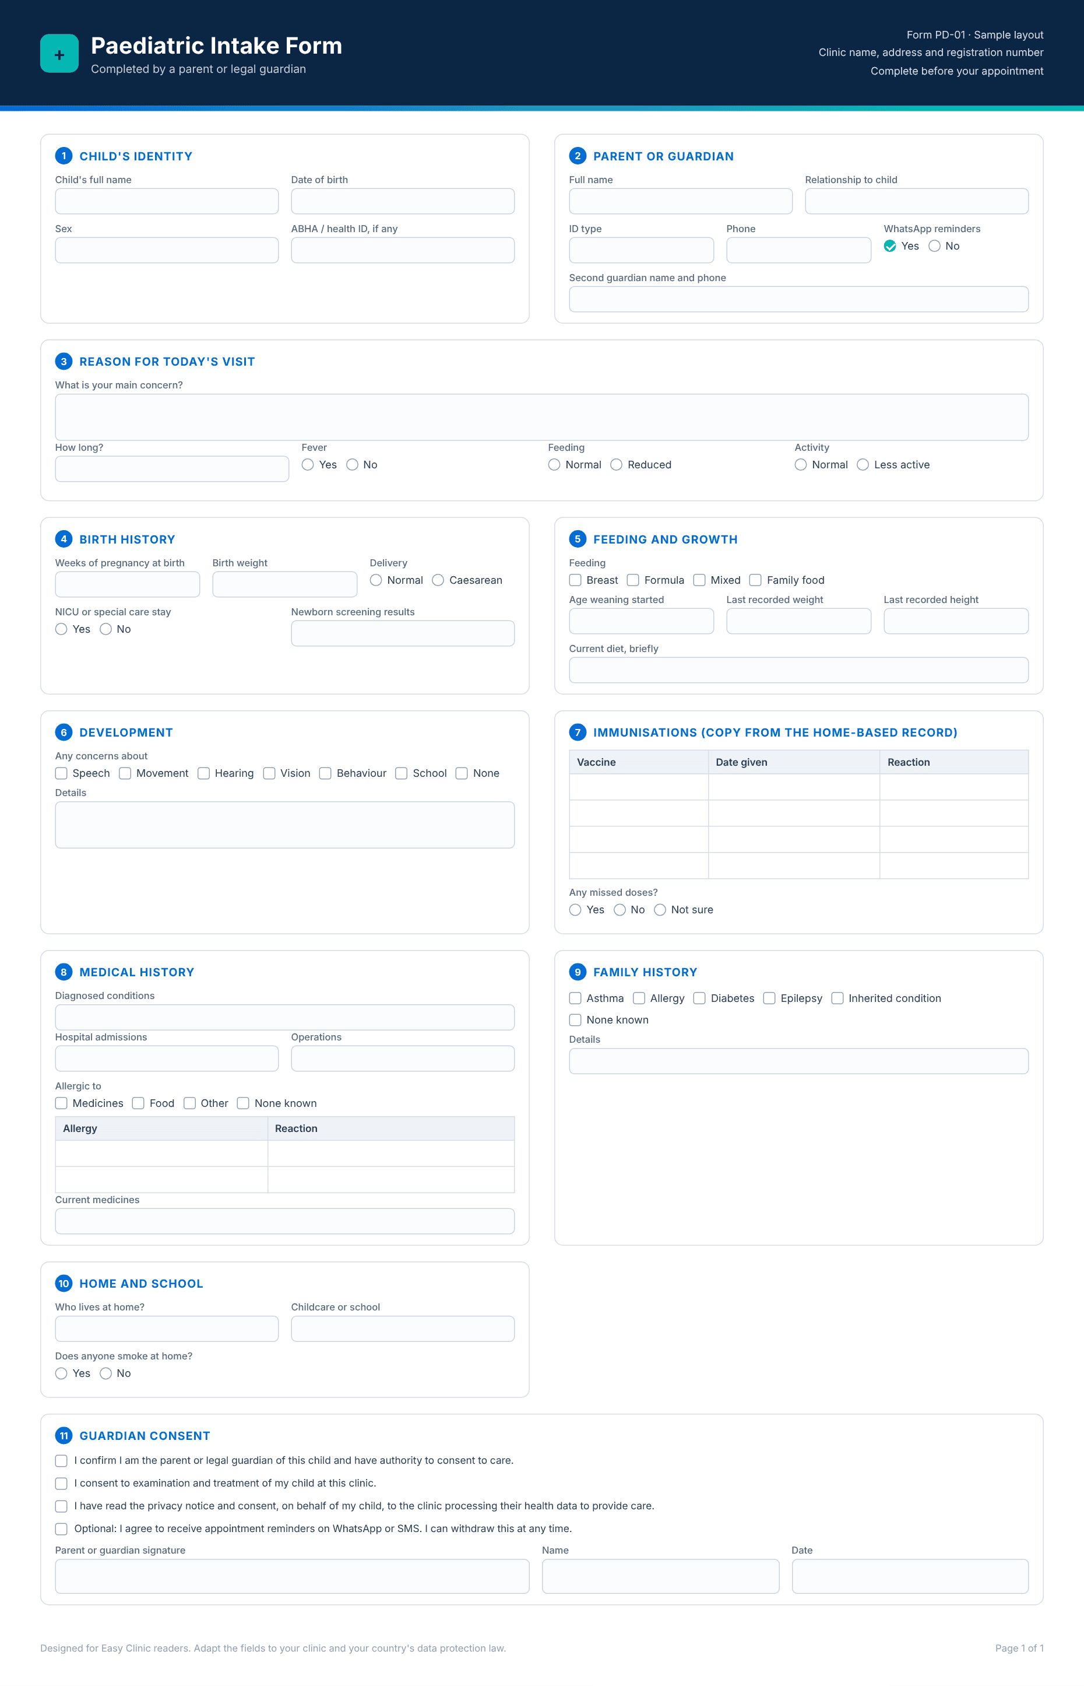Click the Diagnosed conditions field
The width and height of the screenshot is (1084, 1686).
coord(284,1017)
